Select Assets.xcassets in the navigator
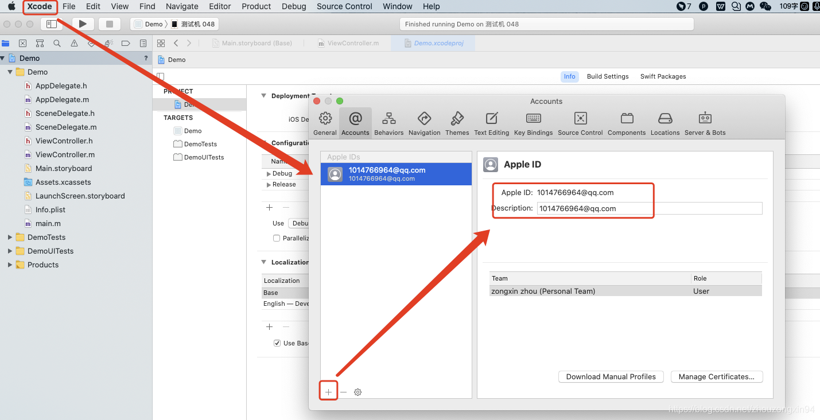The height and width of the screenshot is (420, 820). click(63, 182)
